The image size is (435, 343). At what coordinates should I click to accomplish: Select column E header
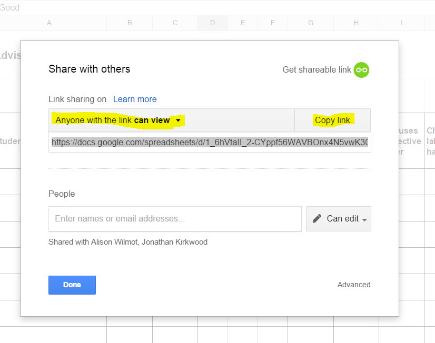[x=243, y=23]
